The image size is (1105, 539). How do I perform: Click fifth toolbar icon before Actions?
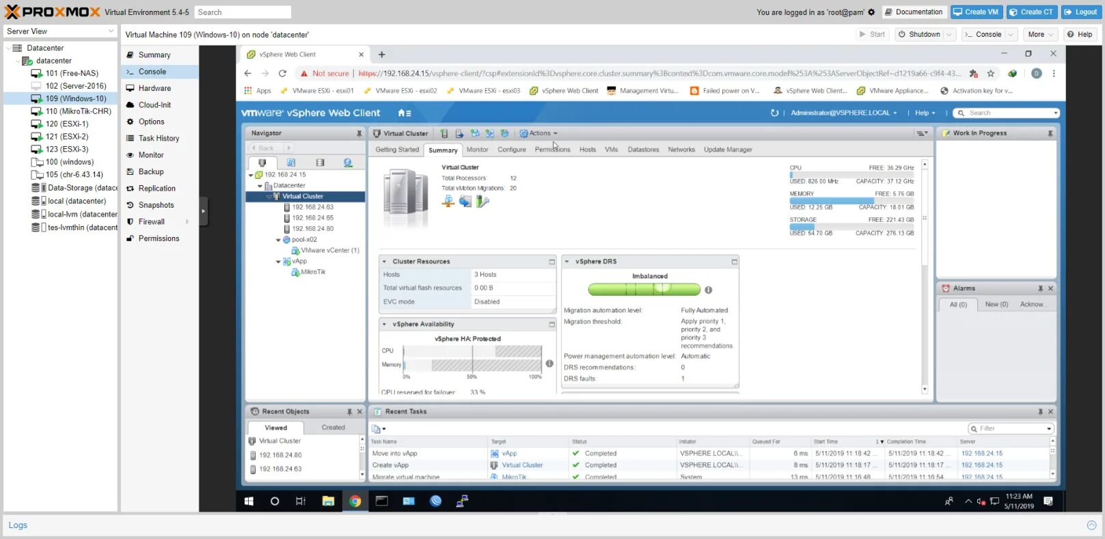[504, 133]
